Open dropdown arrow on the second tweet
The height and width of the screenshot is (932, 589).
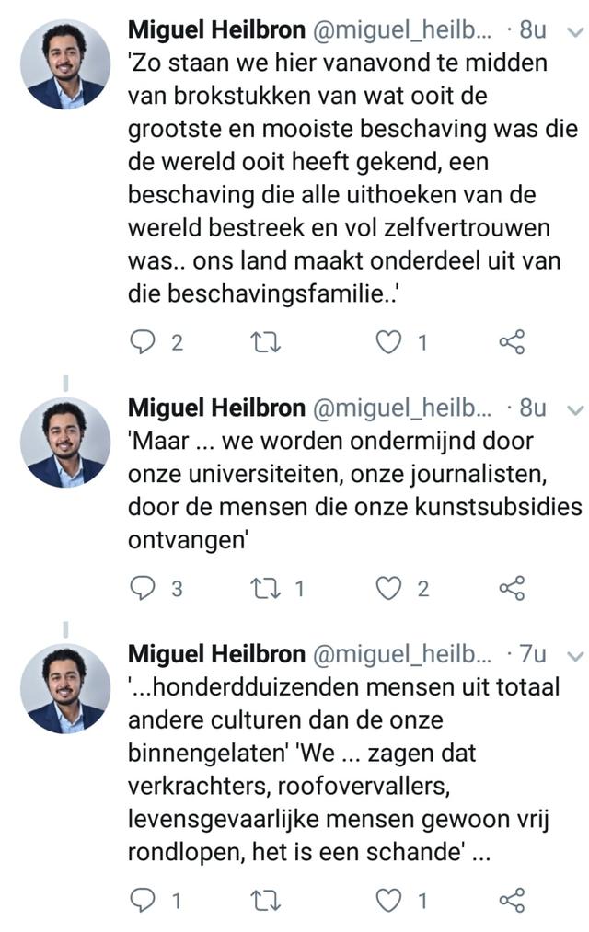click(575, 408)
